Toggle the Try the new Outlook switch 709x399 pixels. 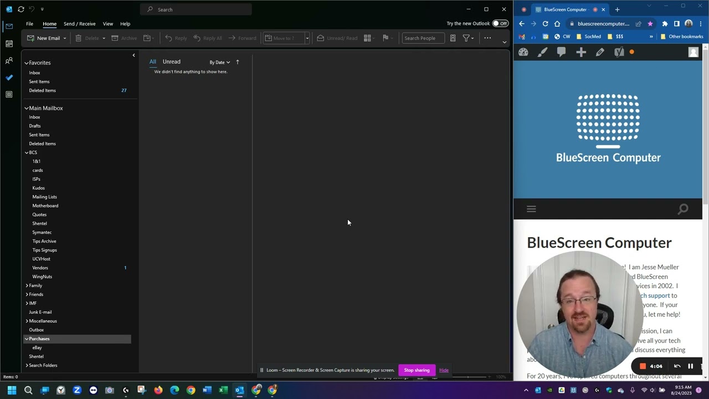point(500,24)
